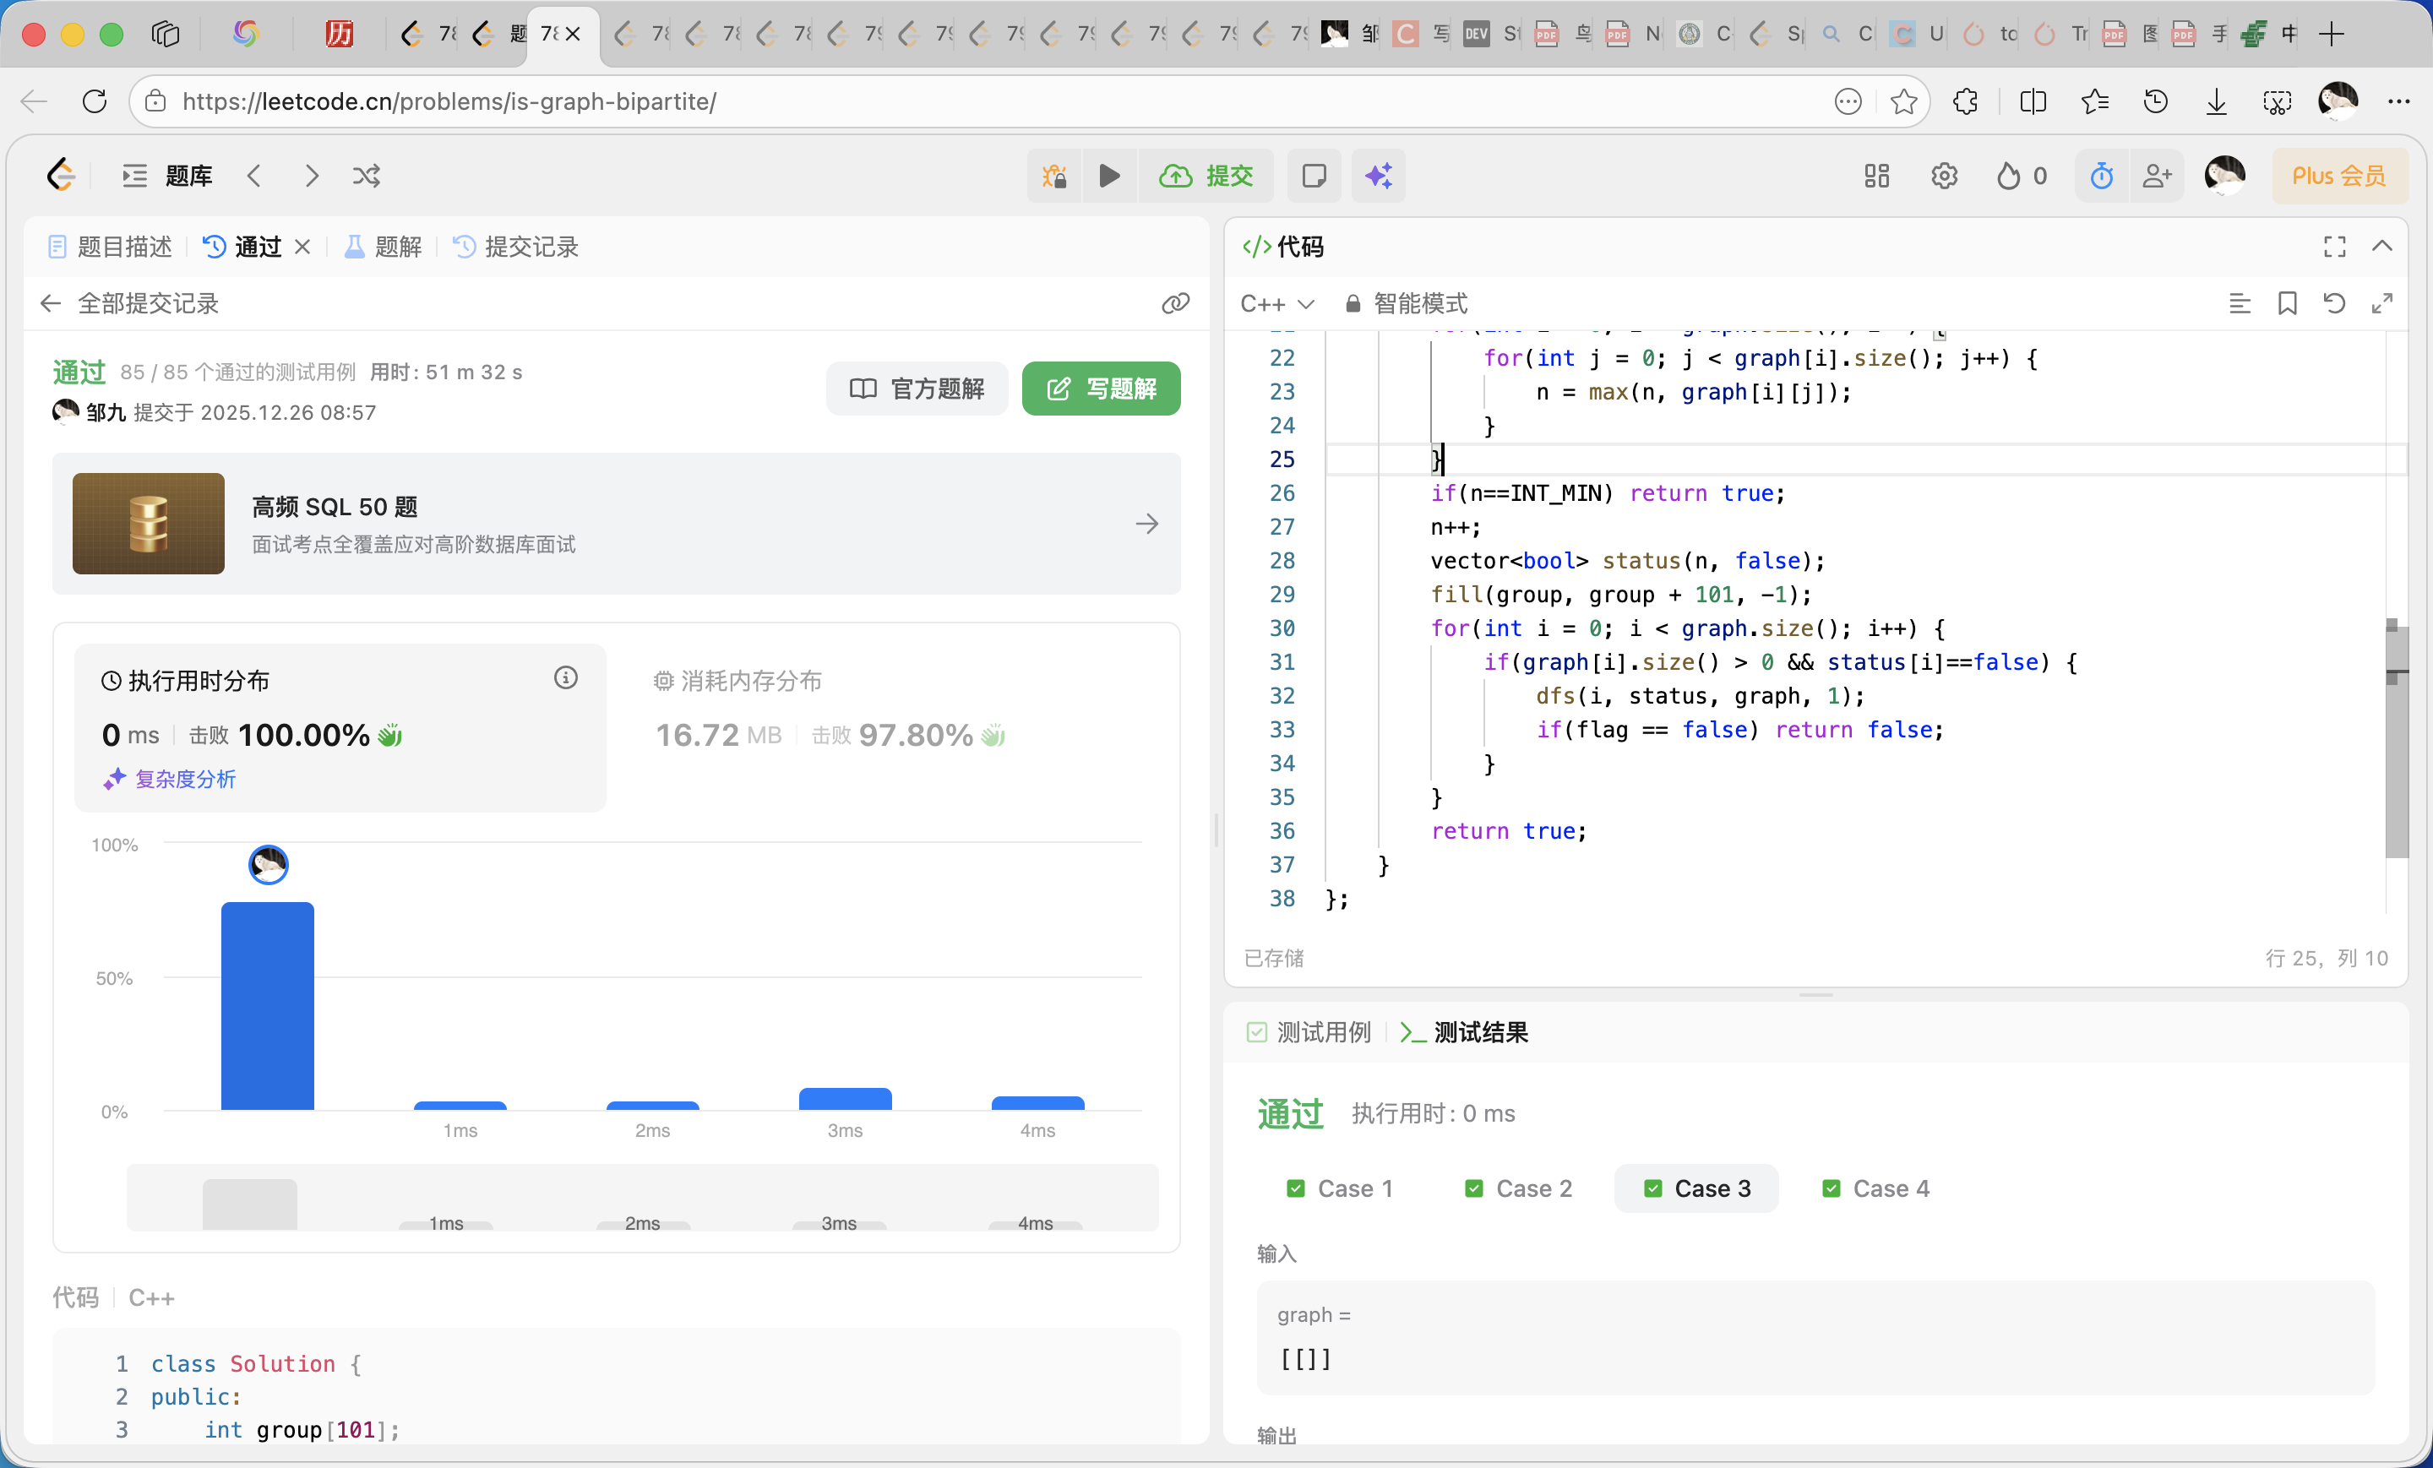Screen dimensions: 2433x1468
Task: Uncheck the Case 4 checkbox
Action: coord(1832,1188)
